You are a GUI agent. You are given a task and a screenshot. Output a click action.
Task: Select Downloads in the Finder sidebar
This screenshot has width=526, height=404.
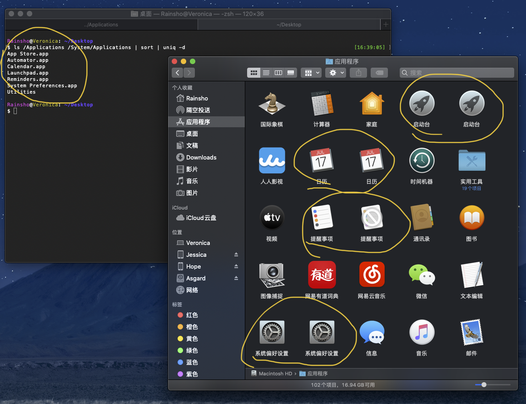(x=201, y=158)
